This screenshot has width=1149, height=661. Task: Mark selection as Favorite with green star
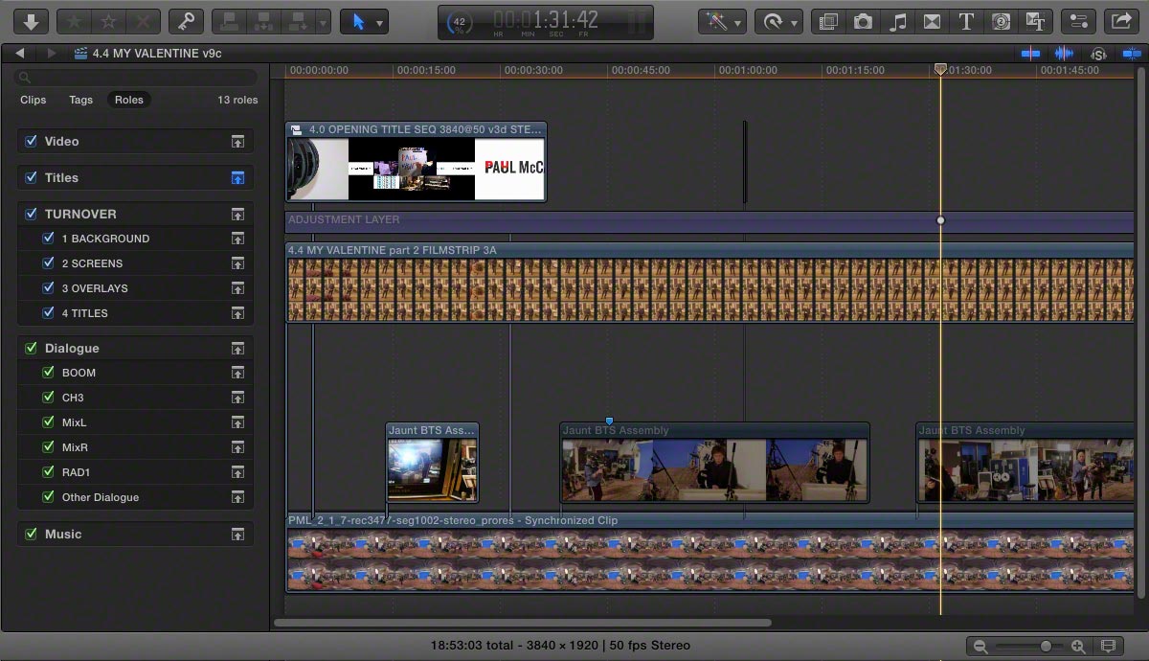(76, 21)
